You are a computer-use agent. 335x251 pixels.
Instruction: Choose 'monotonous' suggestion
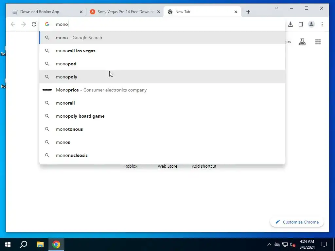[x=162, y=129]
